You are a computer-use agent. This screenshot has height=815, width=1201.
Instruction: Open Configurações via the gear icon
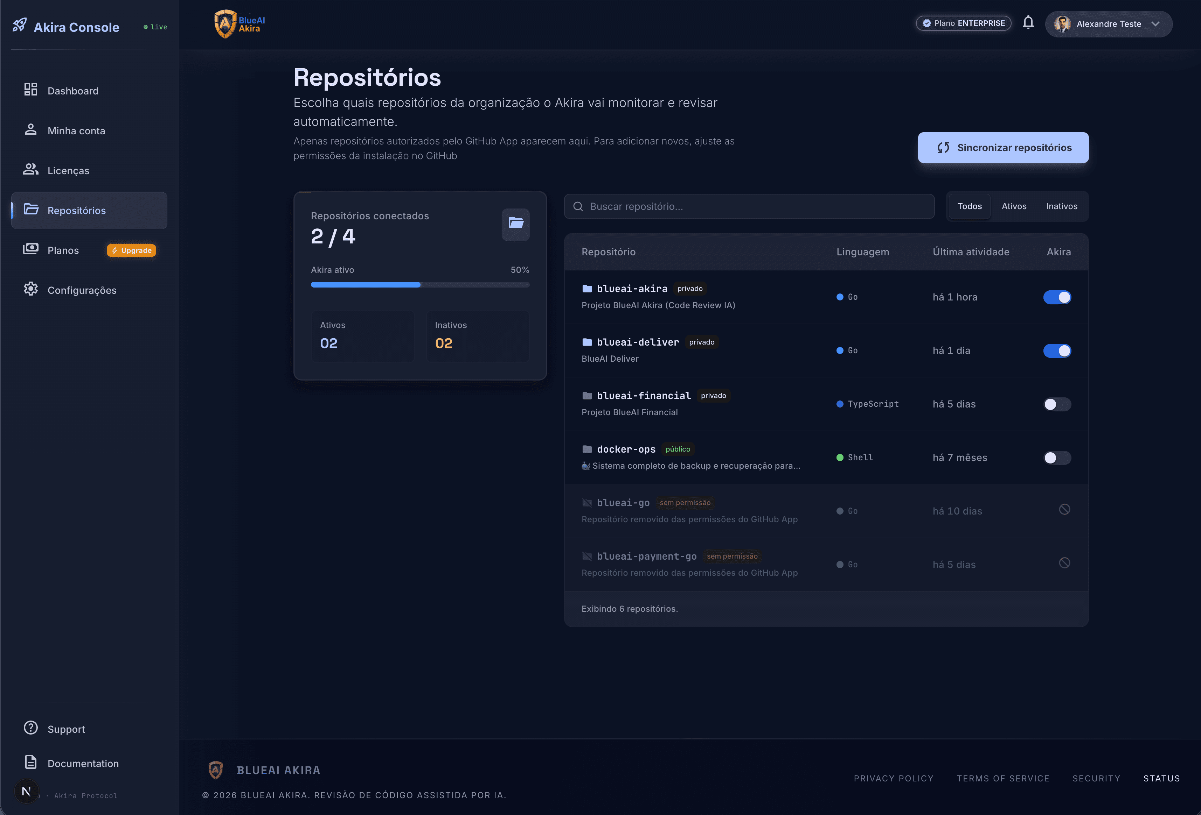click(x=30, y=289)
